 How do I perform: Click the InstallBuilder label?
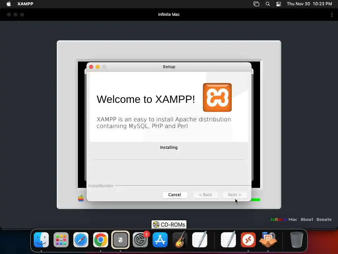pos(101,186)
